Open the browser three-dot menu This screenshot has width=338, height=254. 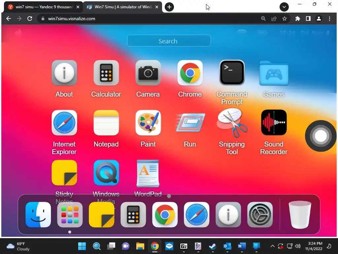329,19
